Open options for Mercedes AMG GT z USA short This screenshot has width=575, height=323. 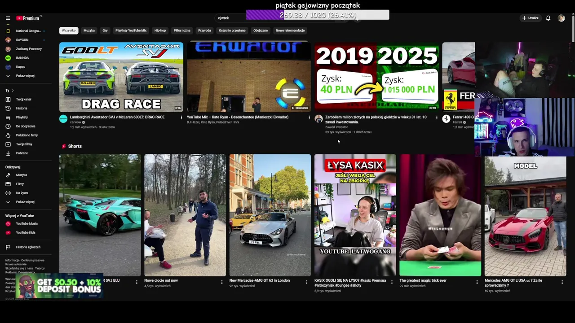point(562,282)
